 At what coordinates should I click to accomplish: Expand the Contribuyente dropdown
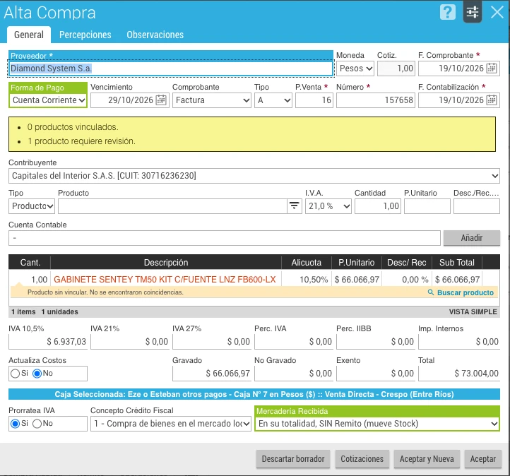(254, 176)
